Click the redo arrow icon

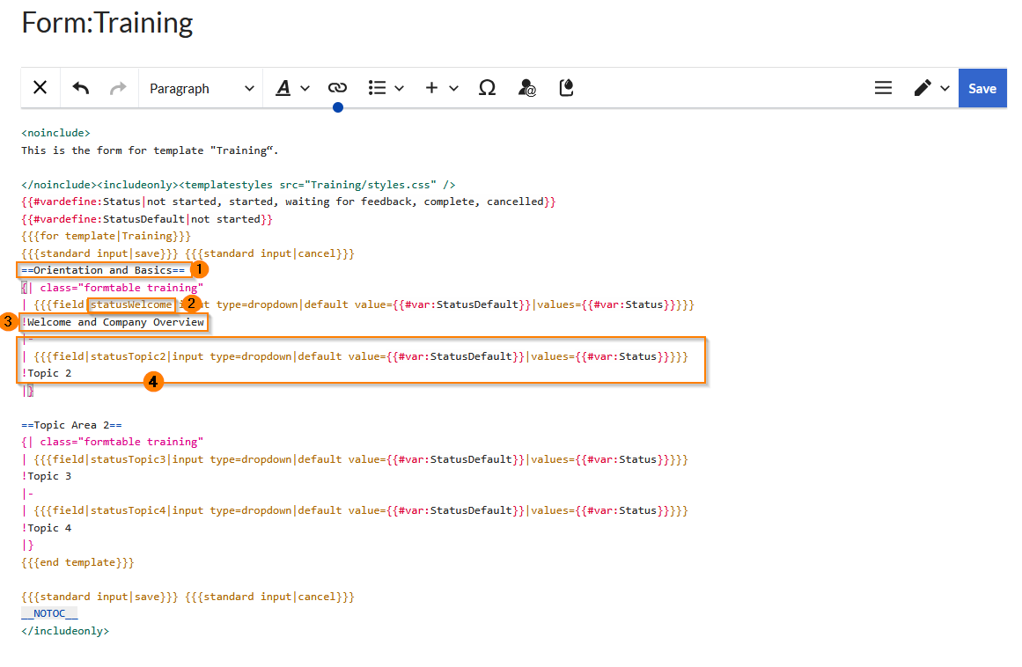pos(118,88)
